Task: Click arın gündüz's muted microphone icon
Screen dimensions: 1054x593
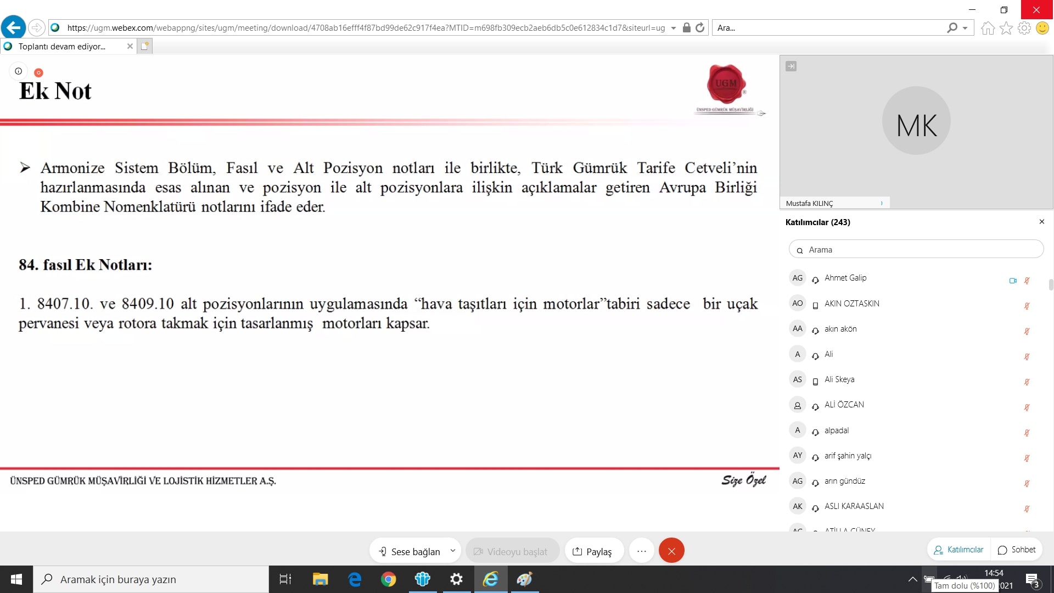Action: (1027, 483)
